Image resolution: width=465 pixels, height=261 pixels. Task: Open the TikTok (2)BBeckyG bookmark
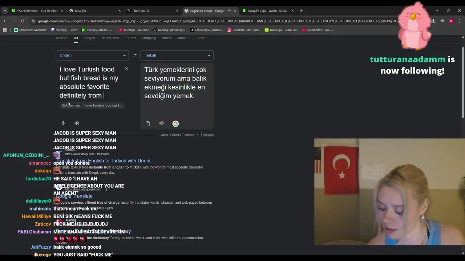(206, 30)
